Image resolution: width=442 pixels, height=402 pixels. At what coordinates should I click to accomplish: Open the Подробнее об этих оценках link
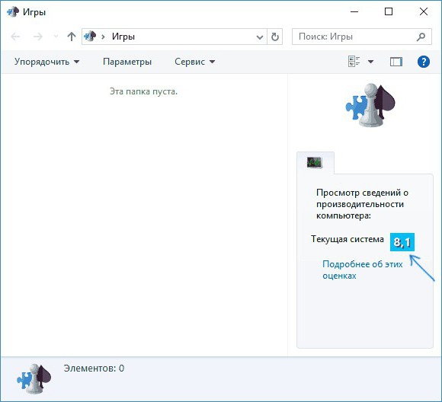tap(362, 270)
